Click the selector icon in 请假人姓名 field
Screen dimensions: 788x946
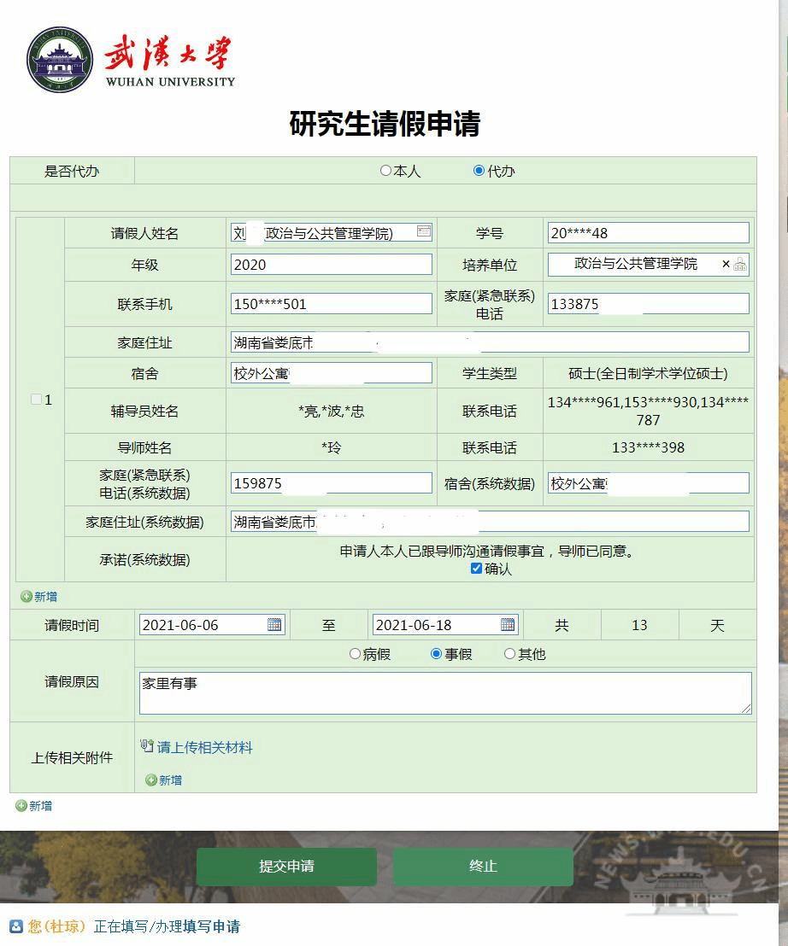coord(423,231)
